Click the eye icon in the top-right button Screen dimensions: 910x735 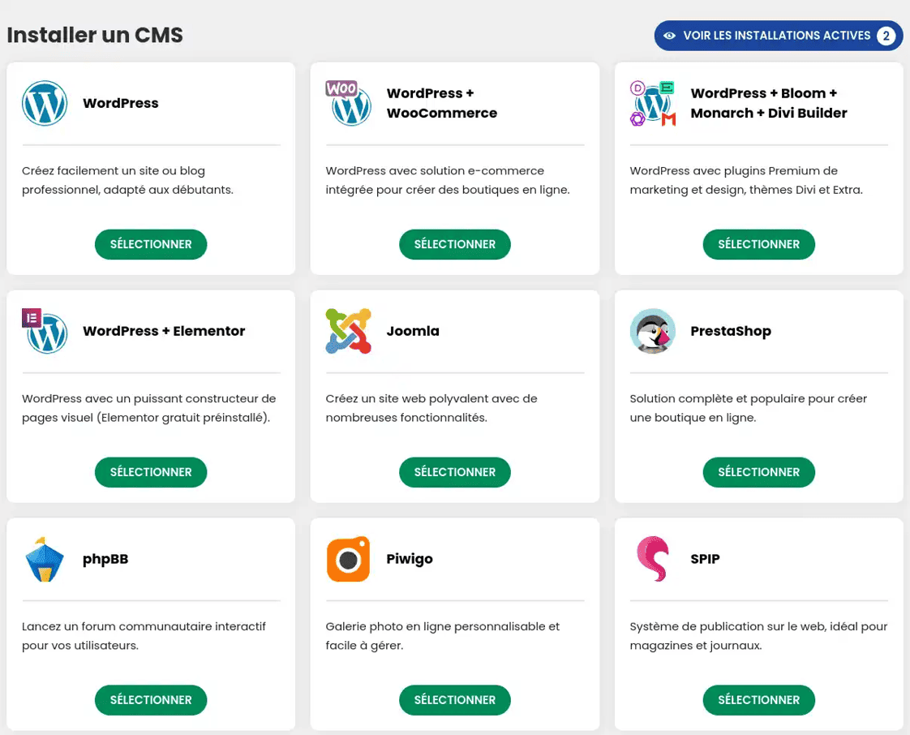pyautogui.click(x=668, y=36)
